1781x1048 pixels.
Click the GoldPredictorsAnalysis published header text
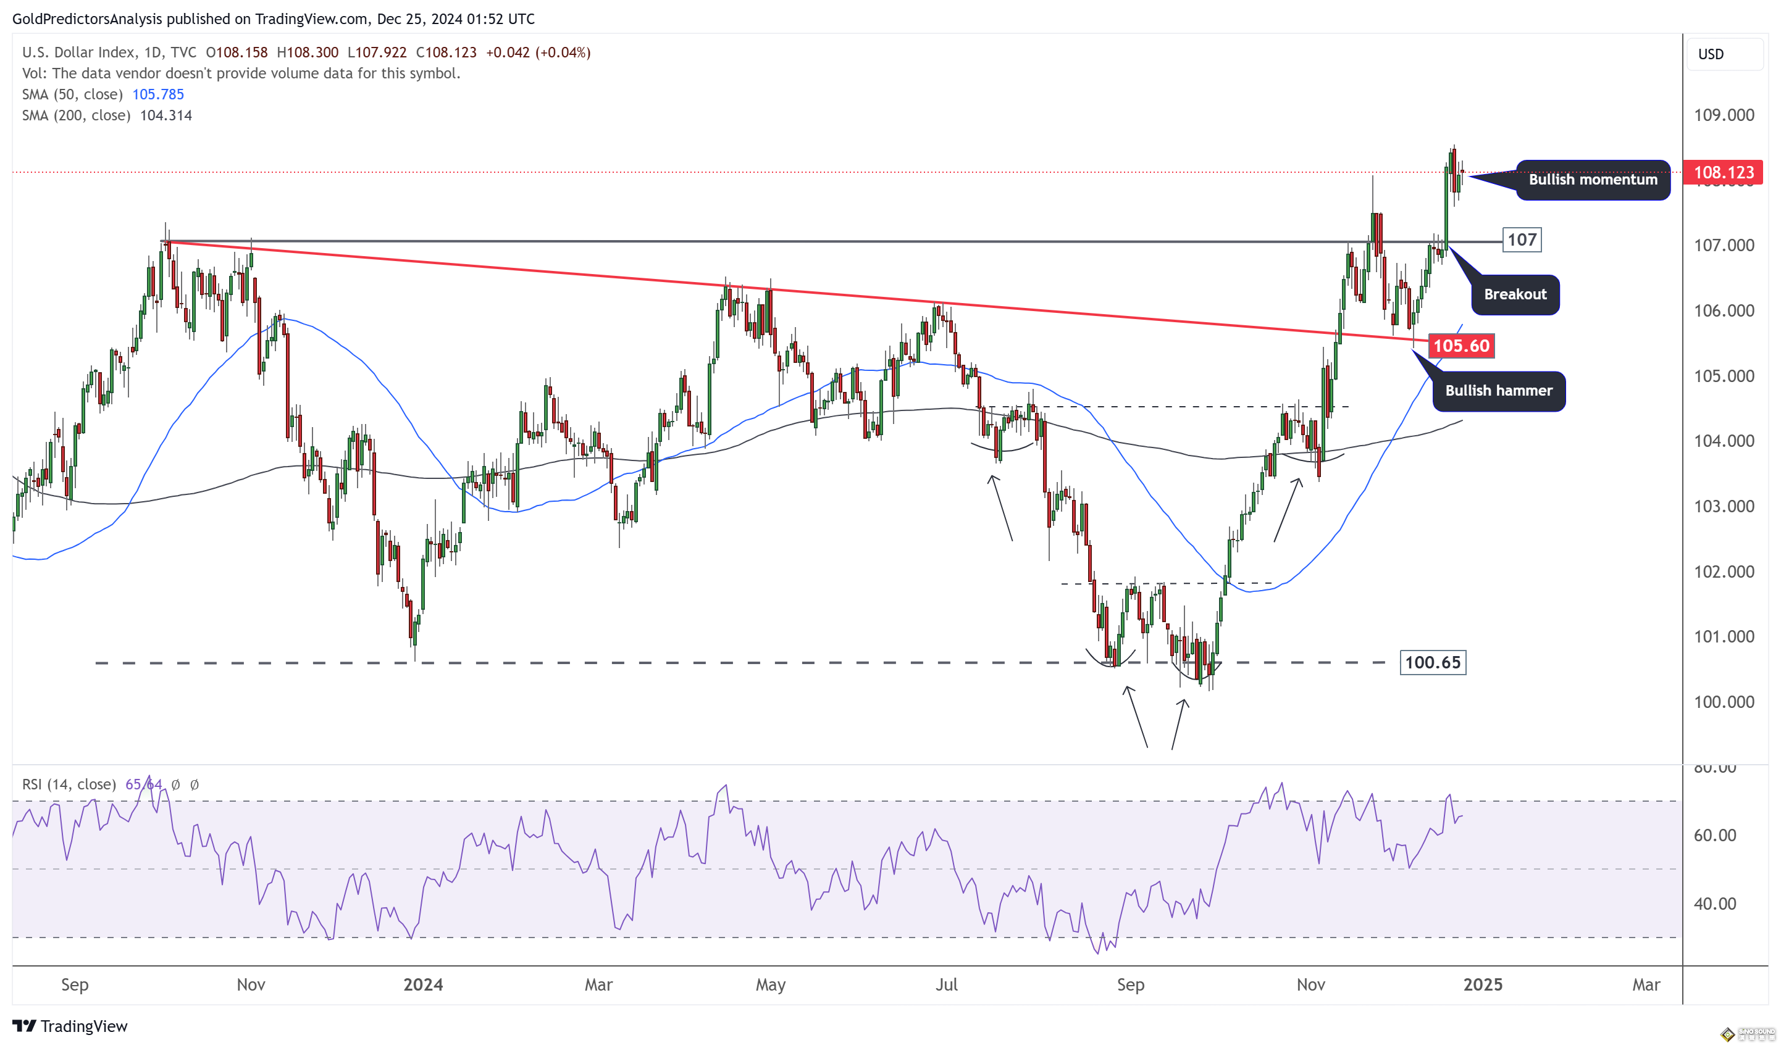click(x=273, y=19)
